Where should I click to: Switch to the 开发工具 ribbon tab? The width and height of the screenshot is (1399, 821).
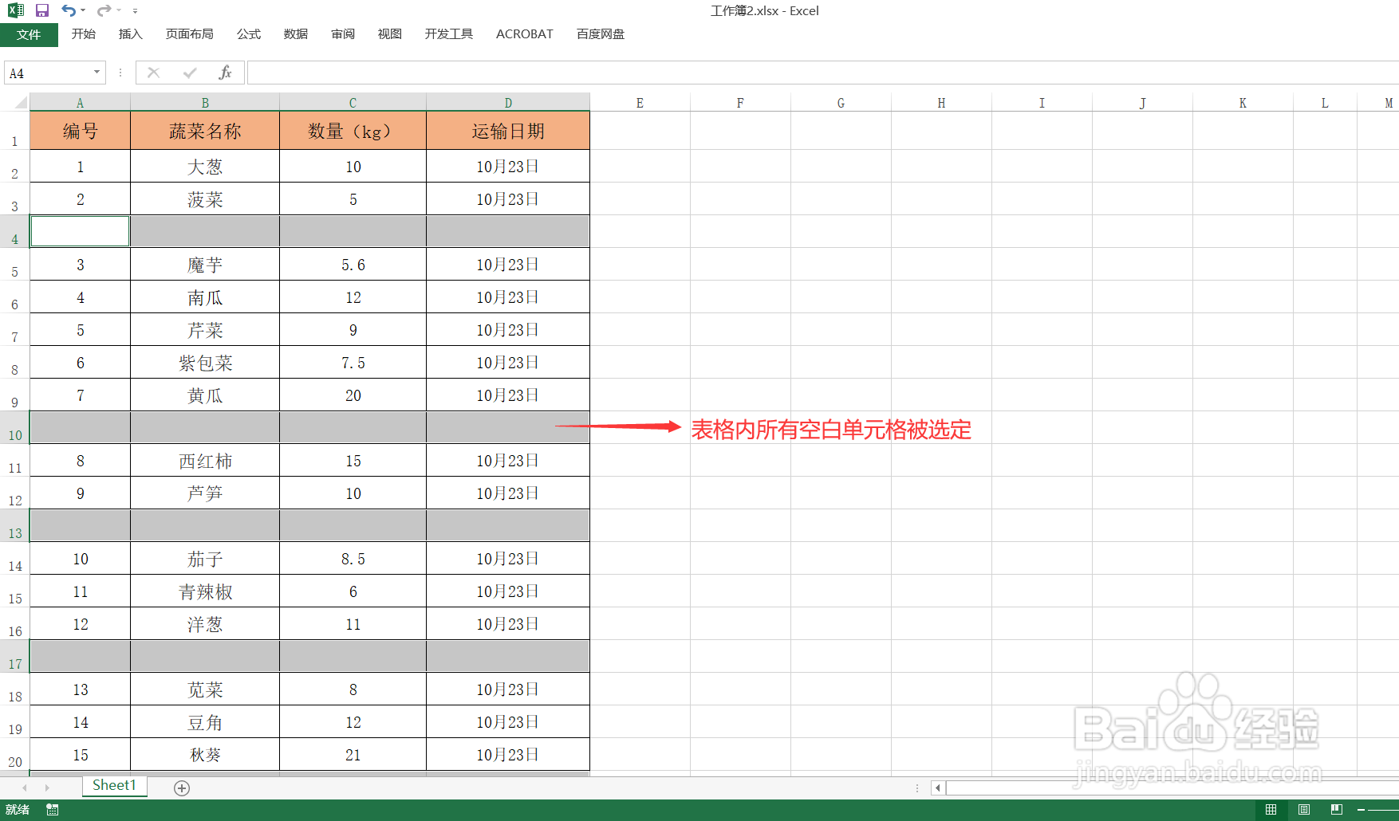[x=448, y=34]
